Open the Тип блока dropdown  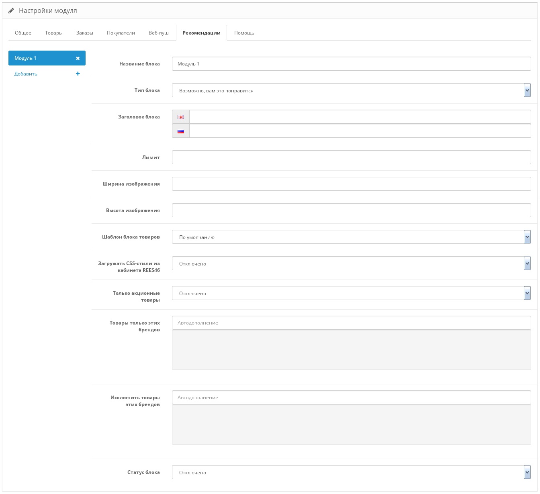pos(351,90)
